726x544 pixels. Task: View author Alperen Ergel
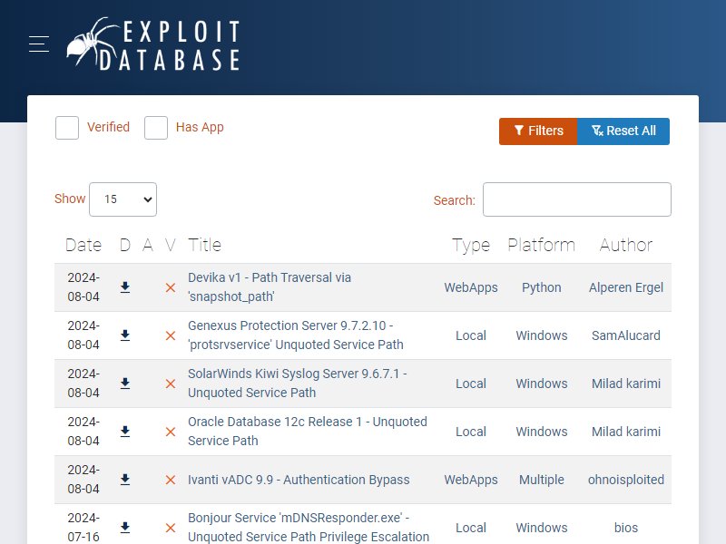click(626, 287)
